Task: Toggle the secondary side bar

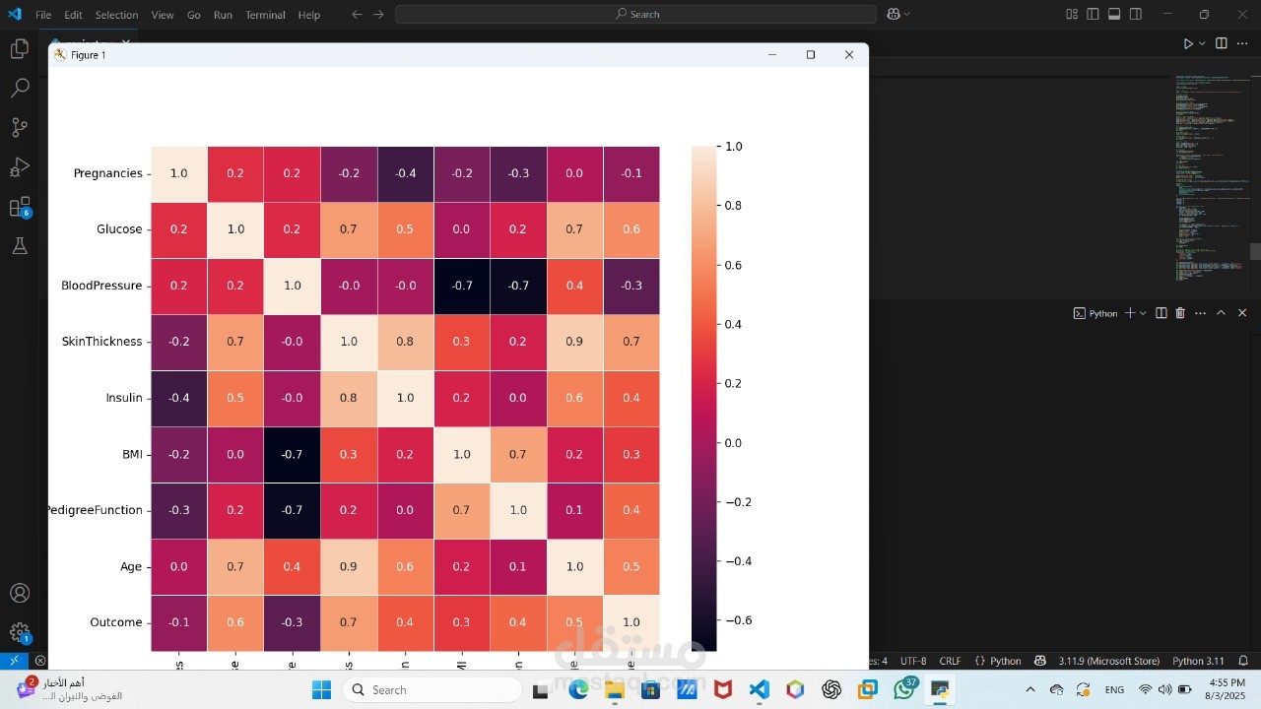Action: pos(1136,14)
